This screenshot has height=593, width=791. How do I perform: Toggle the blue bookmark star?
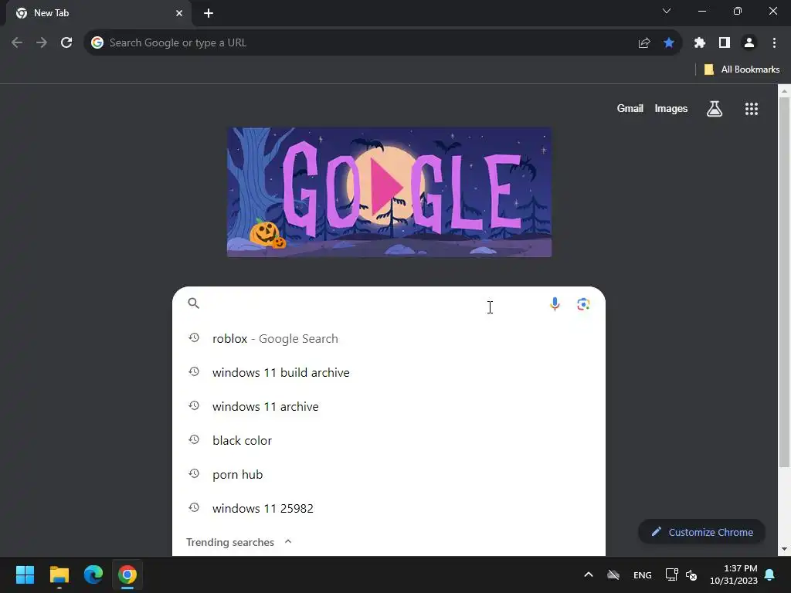tap(669, 43)
